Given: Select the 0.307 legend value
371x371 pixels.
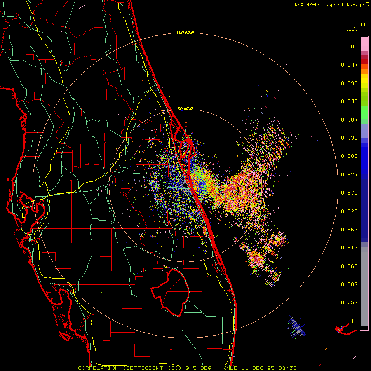Looking at the screenshot, I should tap(349, 284).
